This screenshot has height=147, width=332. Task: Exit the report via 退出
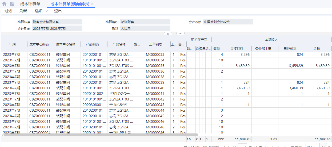(x=58, y=11)
